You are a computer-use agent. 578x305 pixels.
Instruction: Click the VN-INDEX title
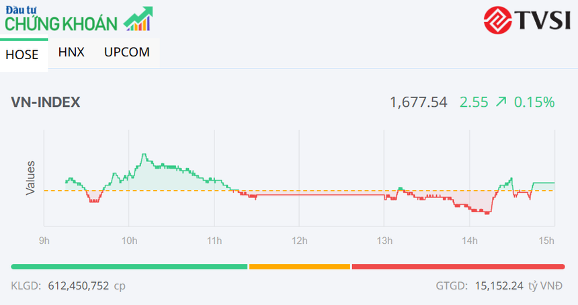tap(46, 102)
